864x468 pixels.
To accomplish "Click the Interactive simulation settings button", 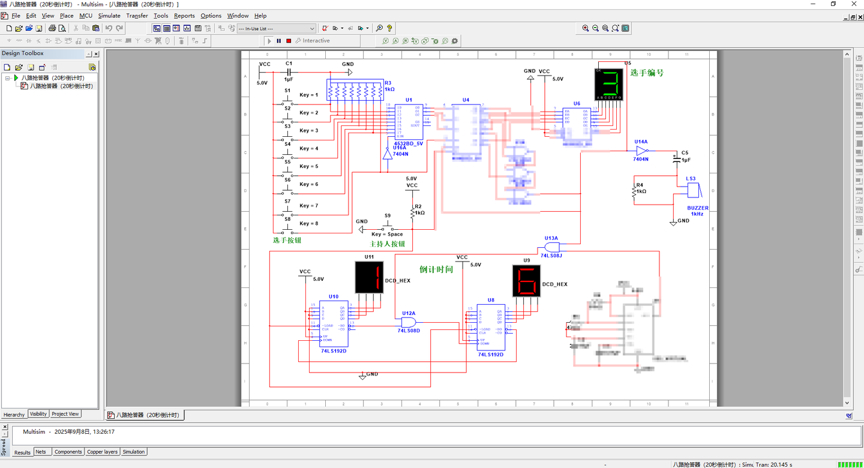I will coord(313,41).
